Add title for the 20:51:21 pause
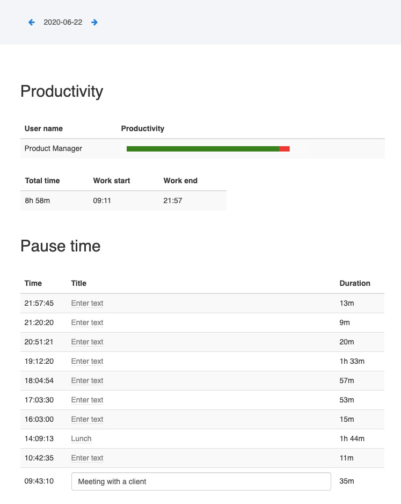The height and width of the screenshot is (504, 401). pos(87,342)
